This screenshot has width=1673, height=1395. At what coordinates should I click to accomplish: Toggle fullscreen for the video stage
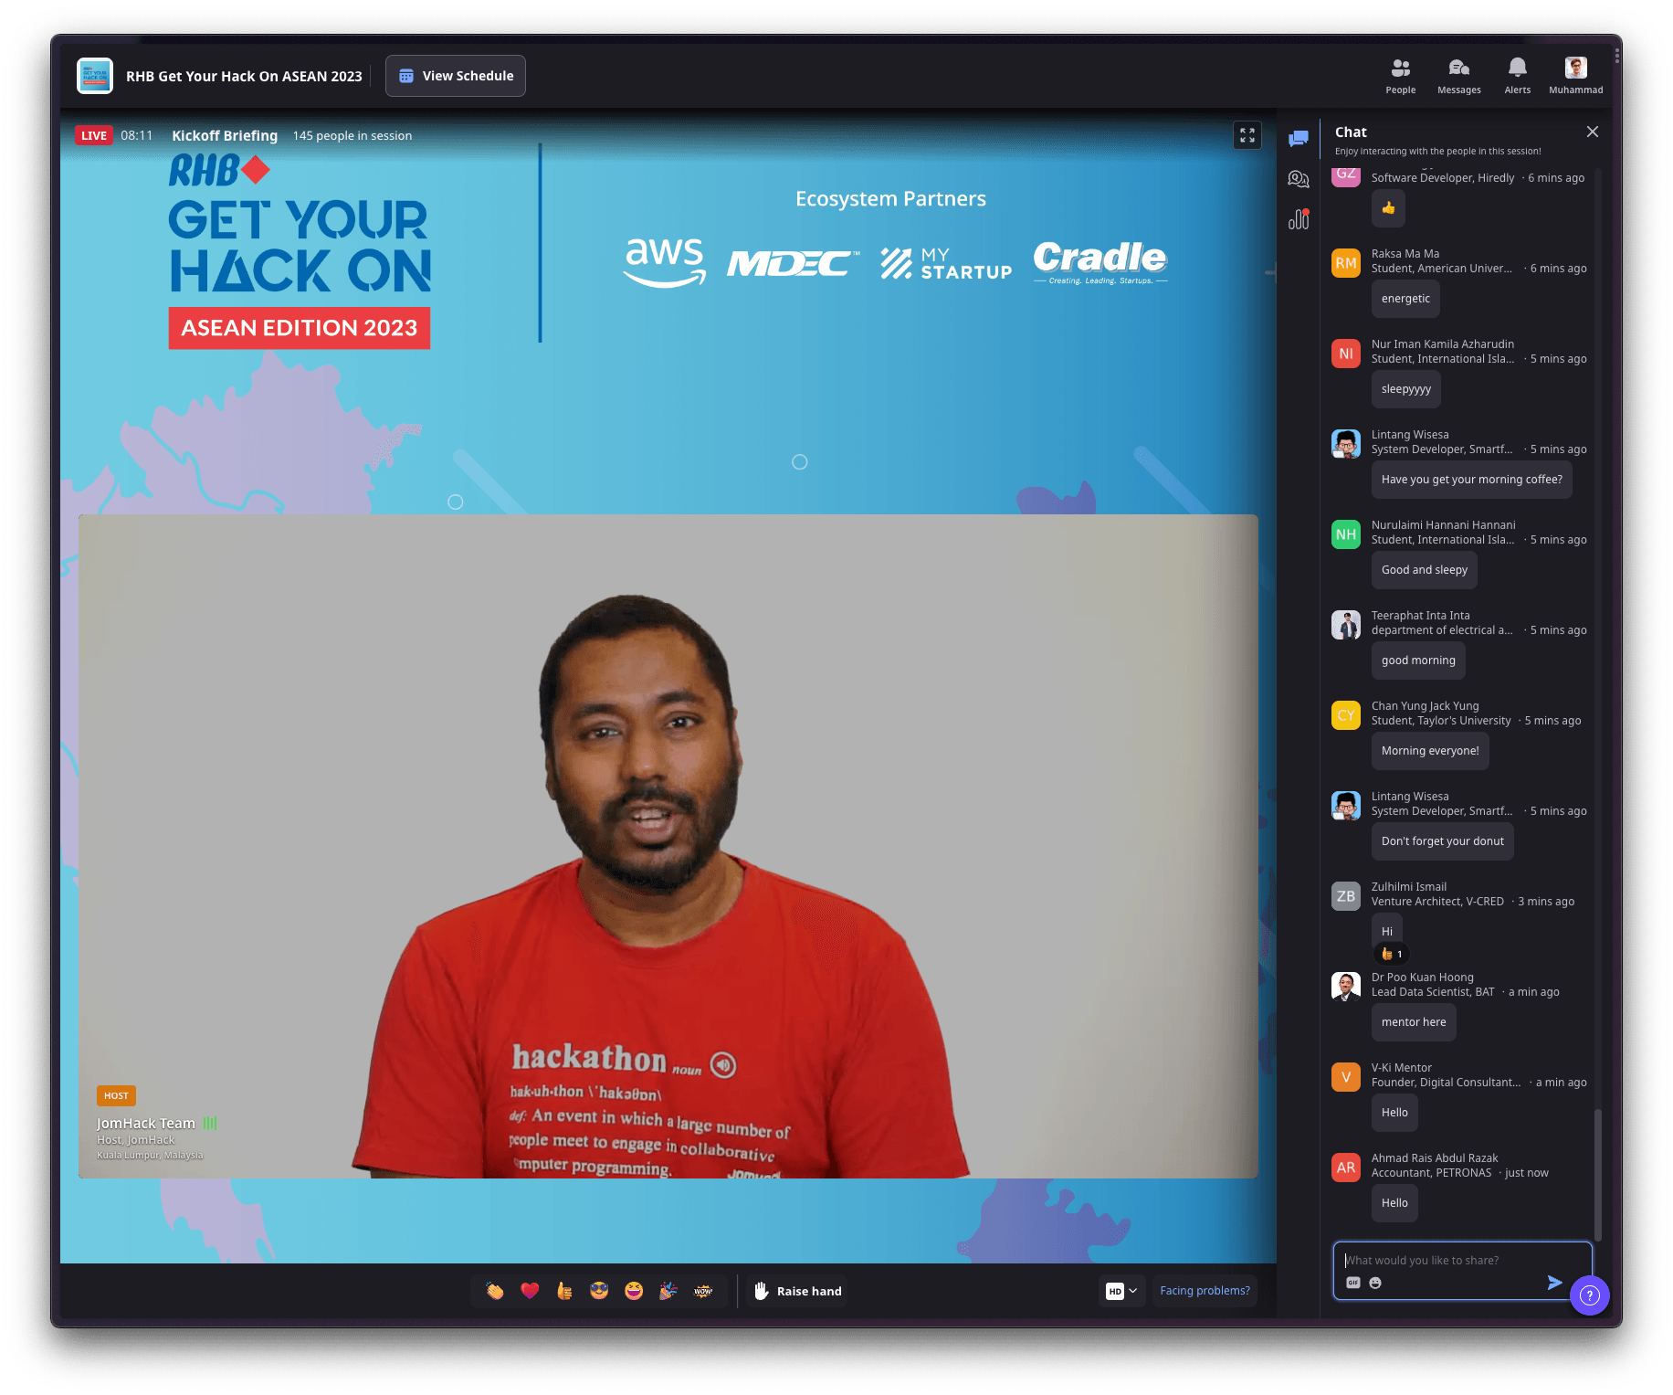1247,135
